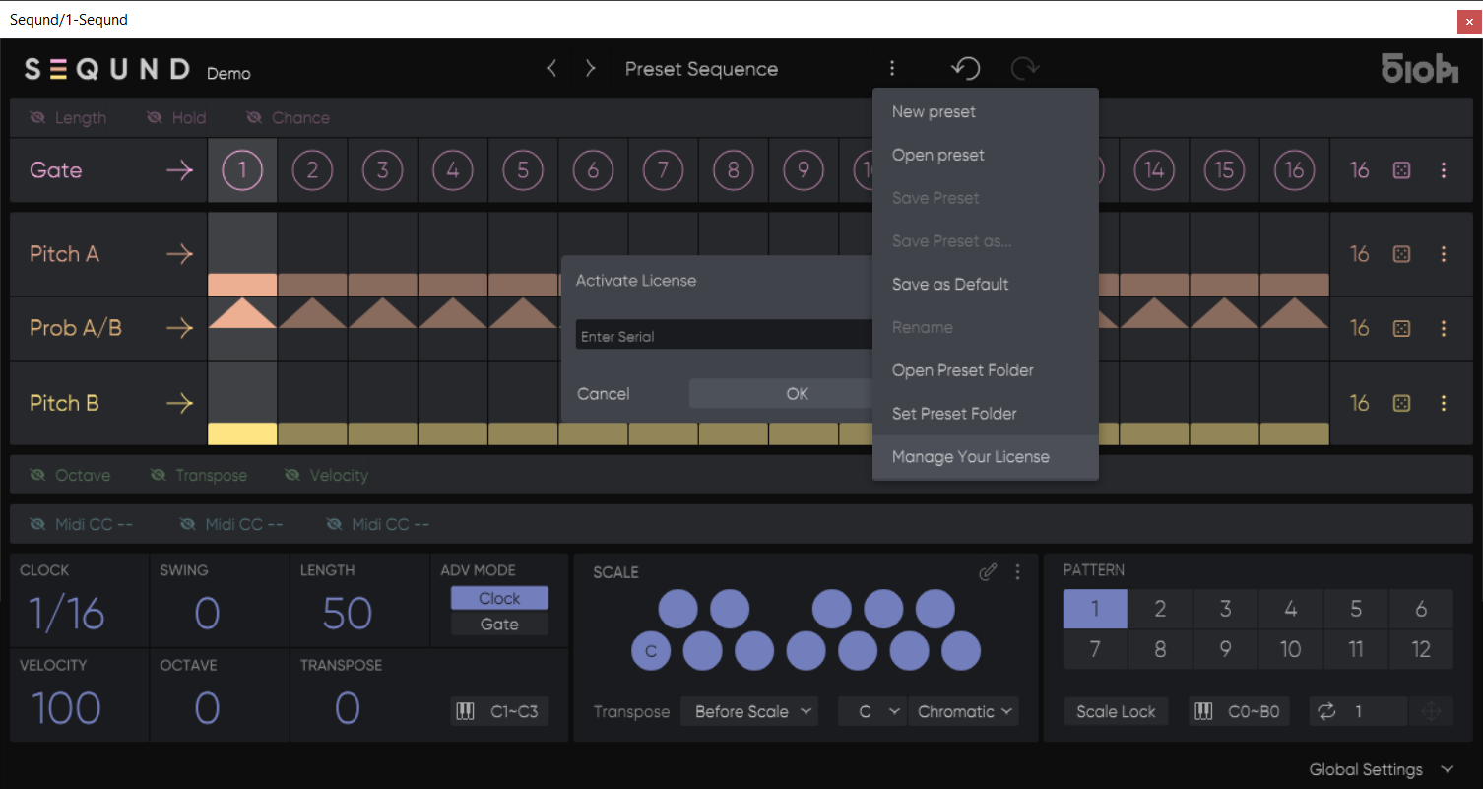Screen dimensions: 1483x789
Task: Toggle visibility of the Octave lane
Action: (x=70, y=476)
